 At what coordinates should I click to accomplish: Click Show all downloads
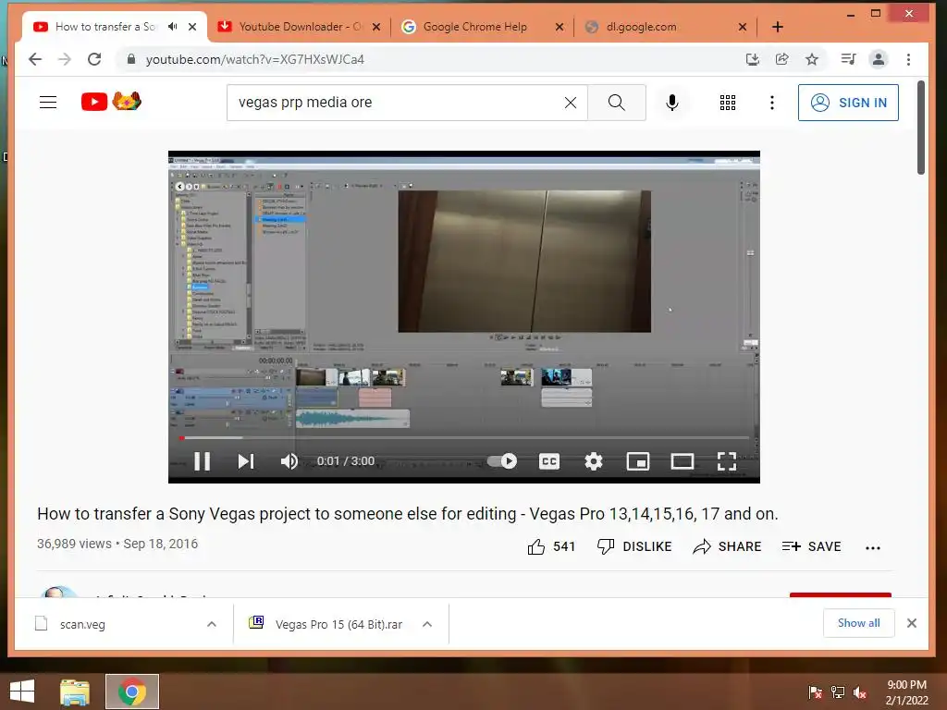pyautogui.click(x=858, y=623)
